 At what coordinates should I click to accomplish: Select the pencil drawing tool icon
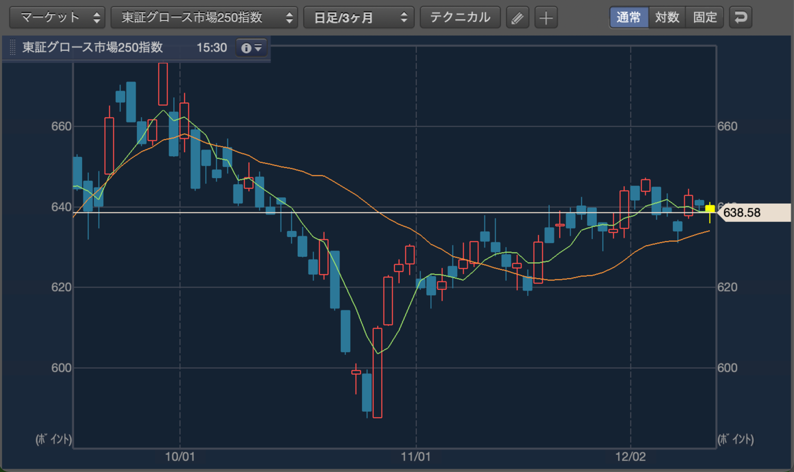(x=517, y=18)
